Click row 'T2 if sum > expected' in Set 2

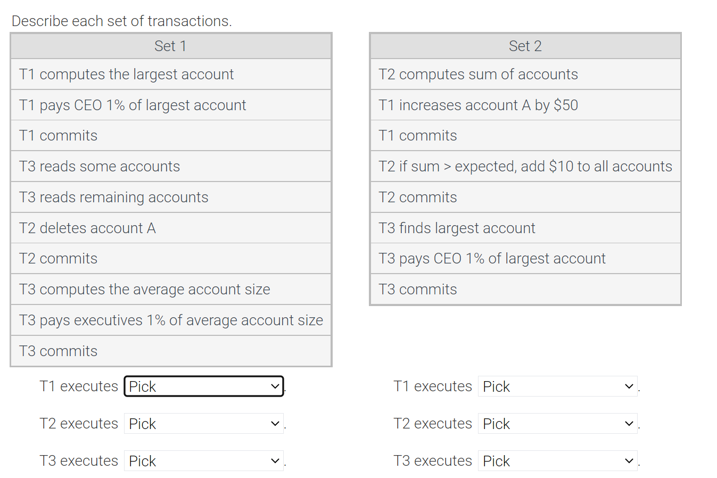click(x=525, y=167)
